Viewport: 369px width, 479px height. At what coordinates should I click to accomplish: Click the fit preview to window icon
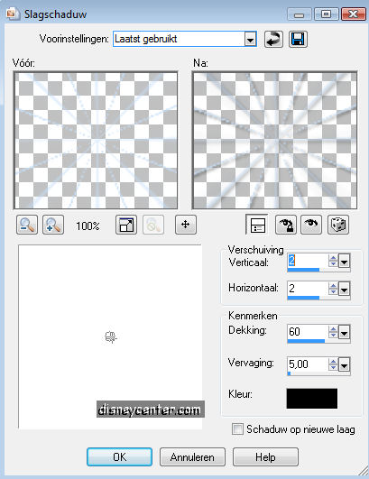pyautogui.click(x=126, y=225)
